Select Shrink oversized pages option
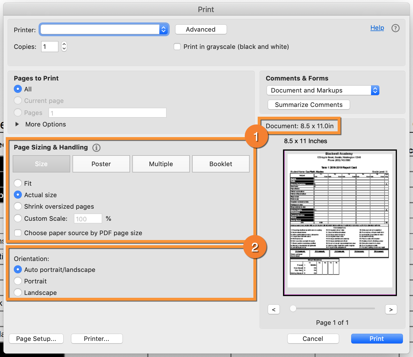Viewport: 413px width, 357px height. 18,206
